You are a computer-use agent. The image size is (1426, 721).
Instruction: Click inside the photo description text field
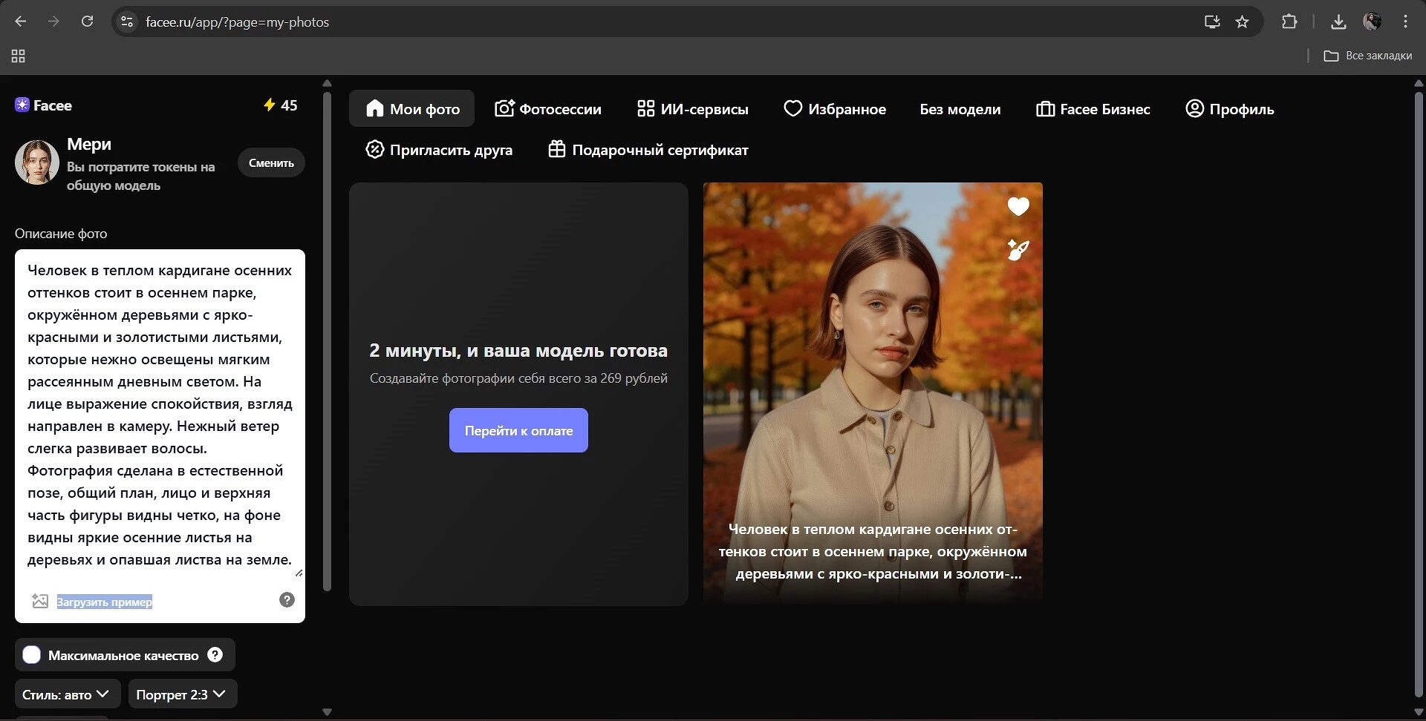(160, 415)
